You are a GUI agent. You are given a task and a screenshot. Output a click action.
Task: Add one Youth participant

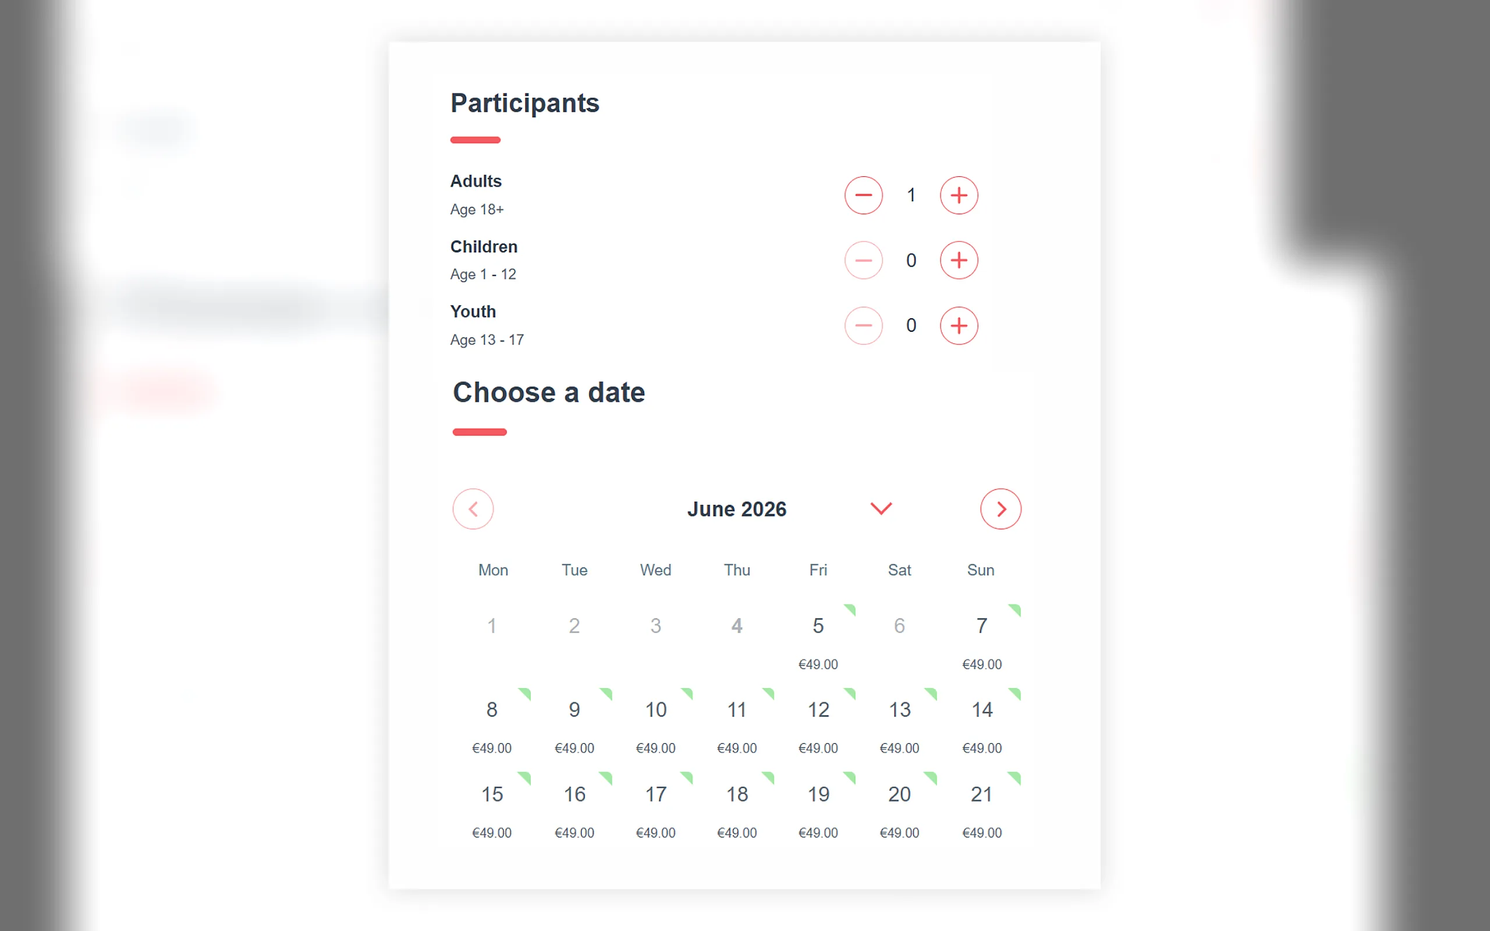click(959, 326)
